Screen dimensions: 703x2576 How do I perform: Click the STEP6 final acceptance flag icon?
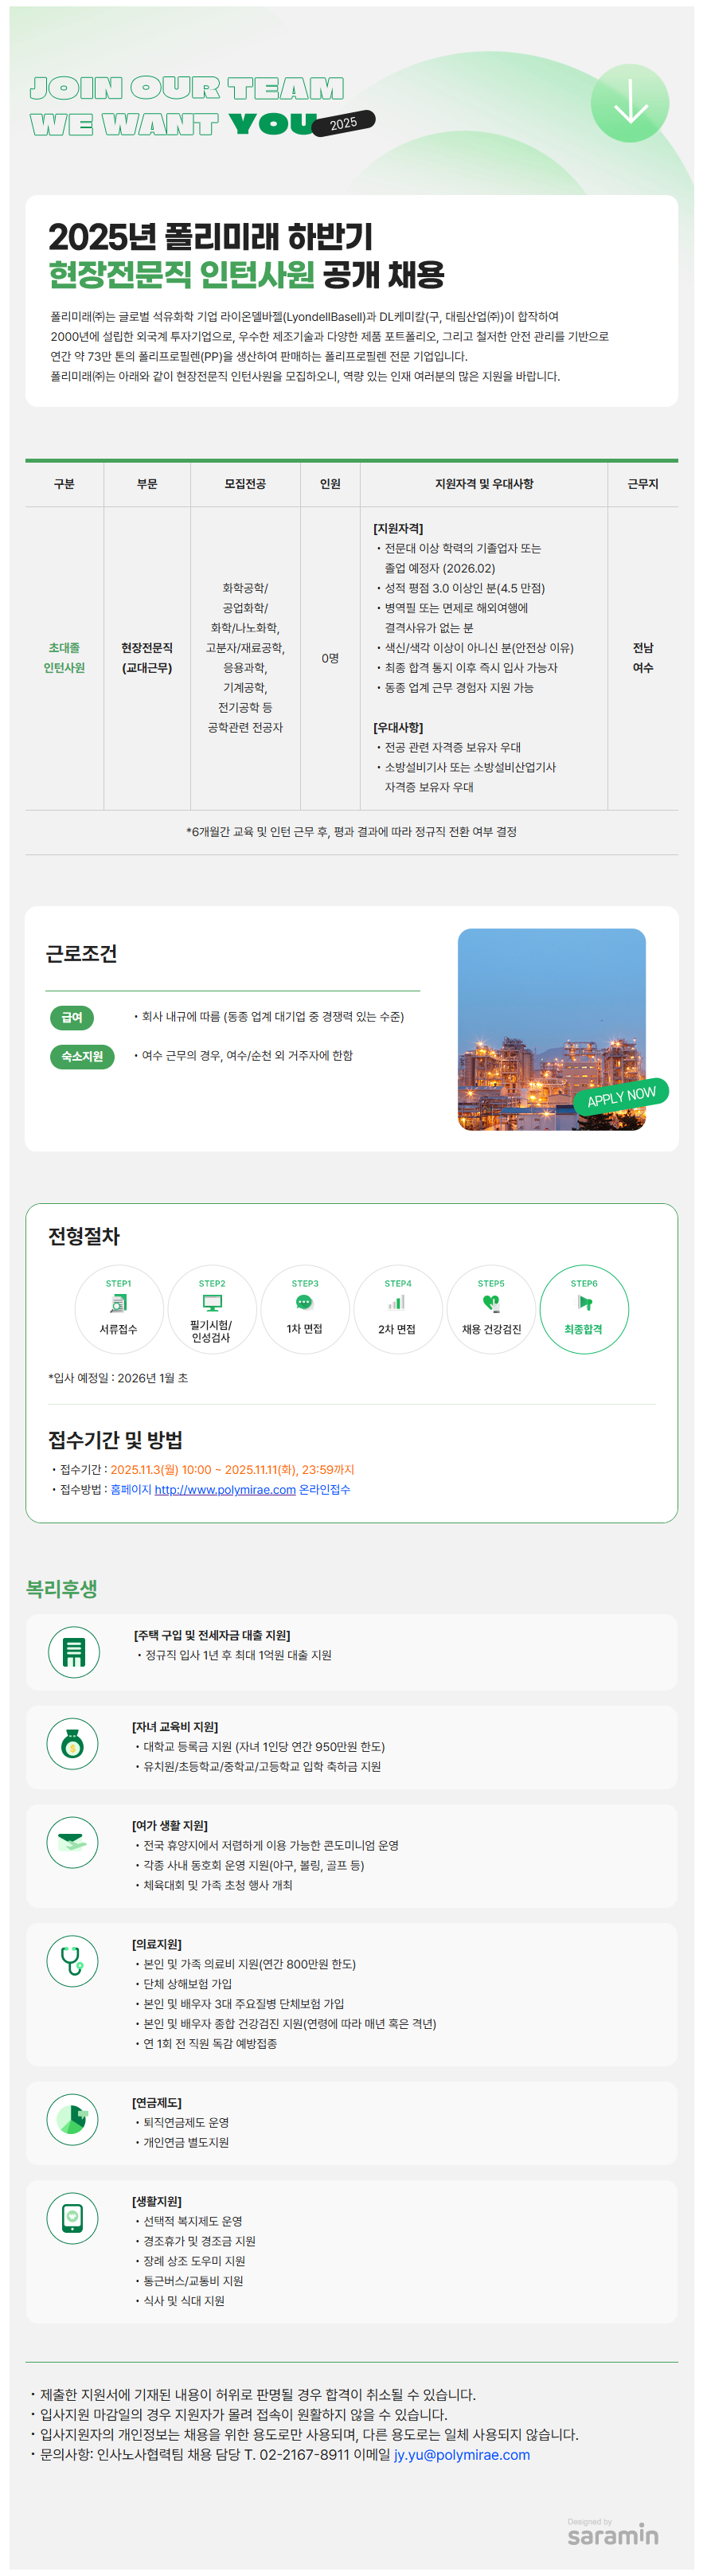tap(584, 1303)
